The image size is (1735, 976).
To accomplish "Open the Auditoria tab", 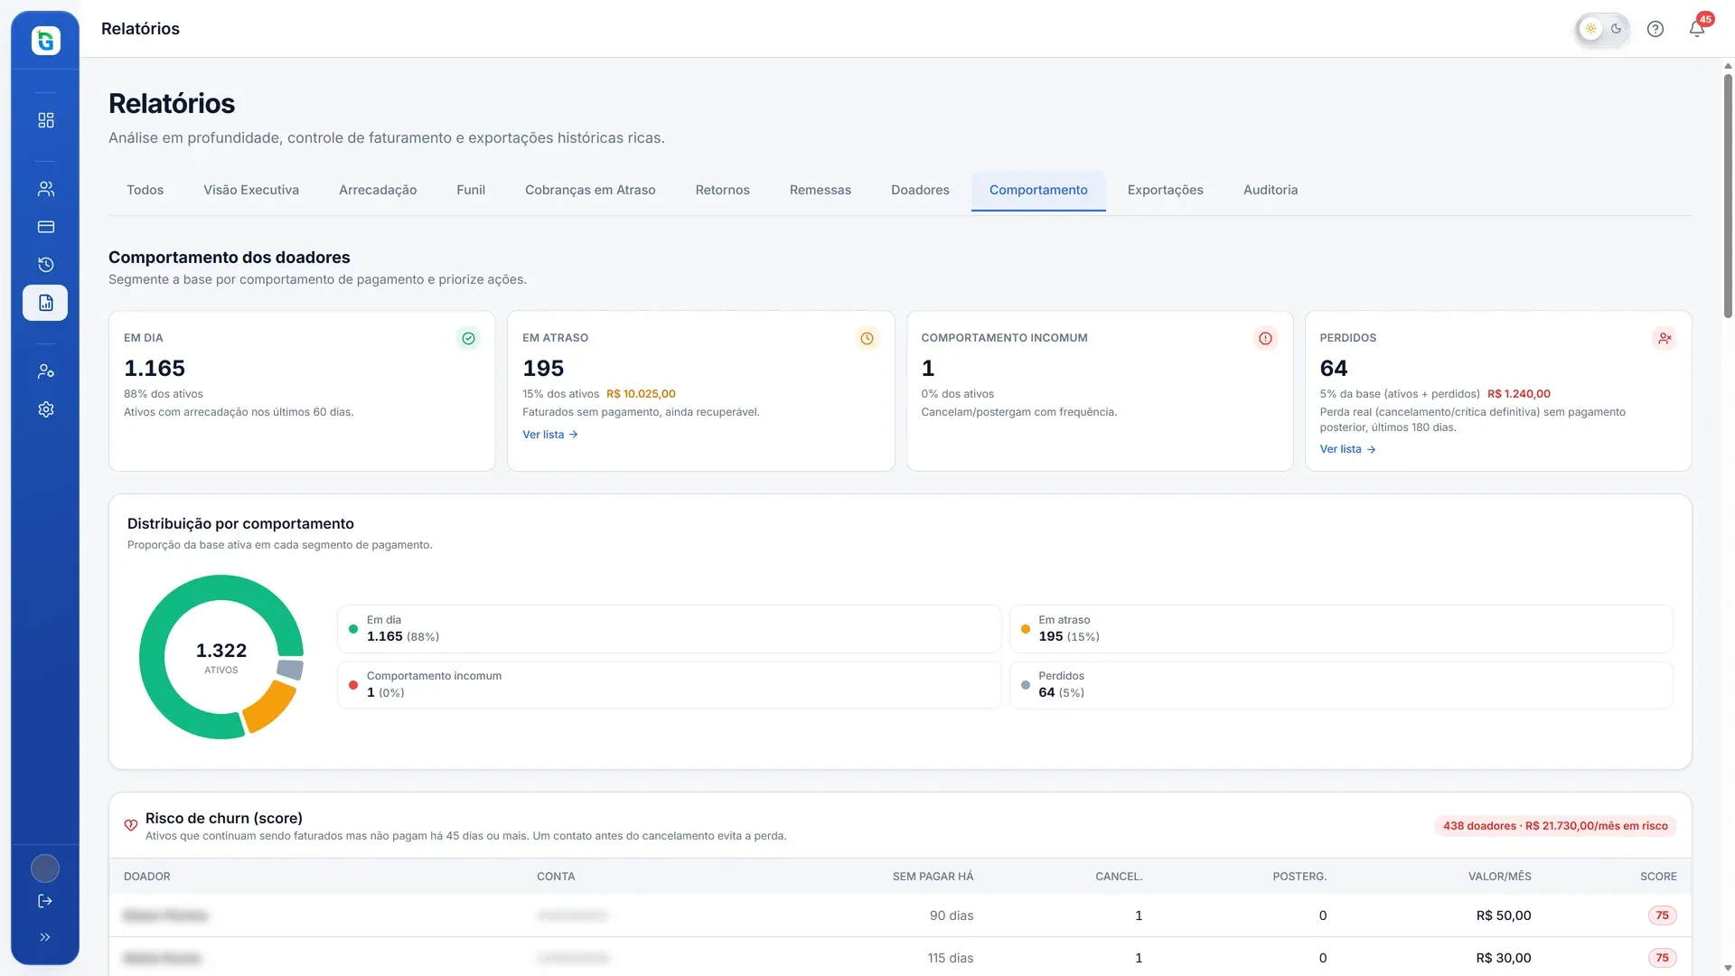I will (x=1271, y=190).
